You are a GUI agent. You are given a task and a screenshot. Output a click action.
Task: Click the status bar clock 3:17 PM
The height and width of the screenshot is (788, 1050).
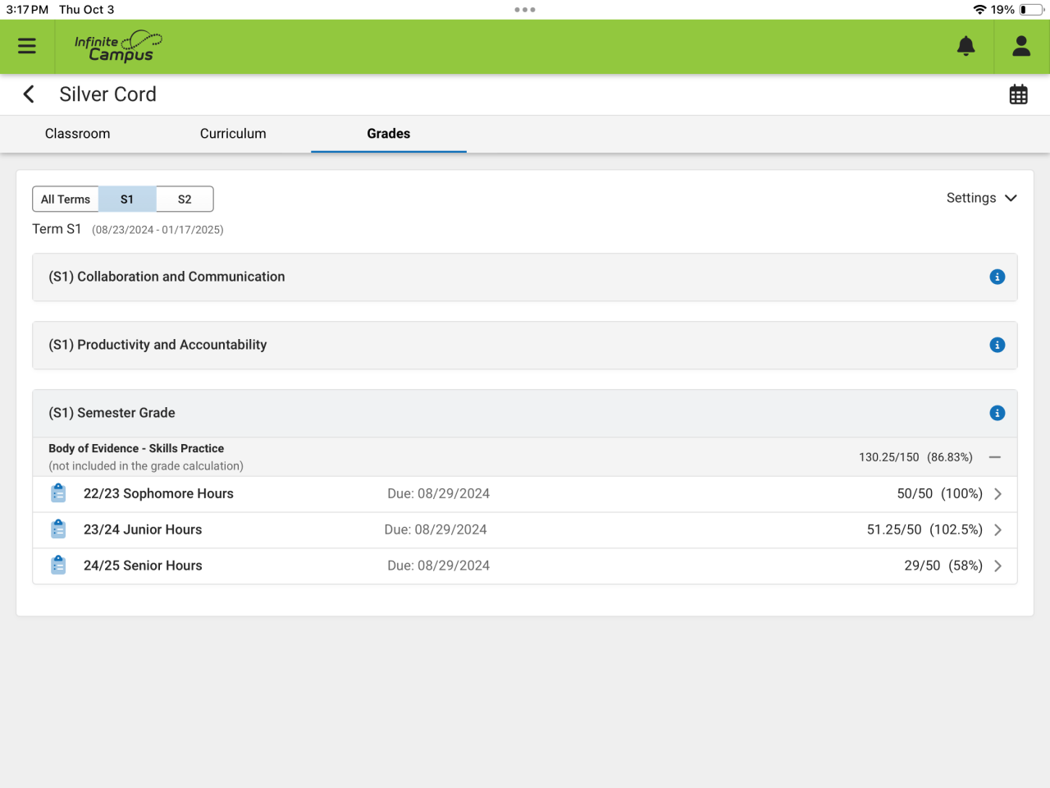pyautogui.click(x=27, y=10)
